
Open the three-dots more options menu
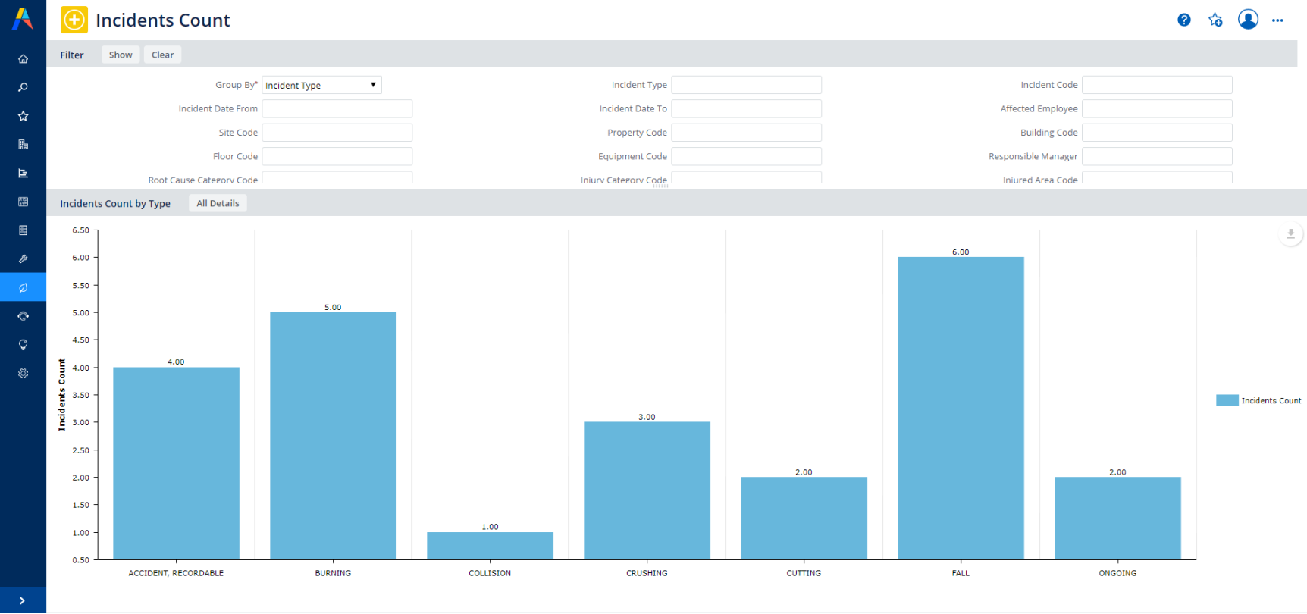(1277, 20)
